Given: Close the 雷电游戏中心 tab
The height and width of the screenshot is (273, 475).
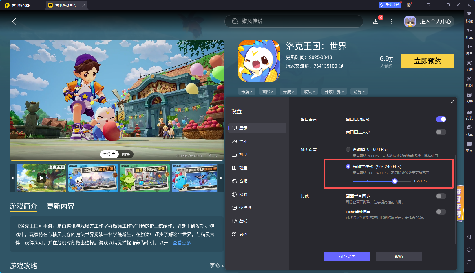Looking at the screenshot, I should coord(84,5).
